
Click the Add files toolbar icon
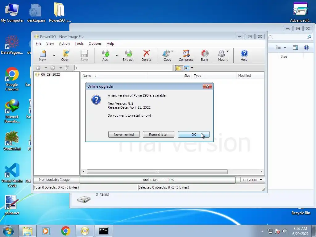coord(106,55)
